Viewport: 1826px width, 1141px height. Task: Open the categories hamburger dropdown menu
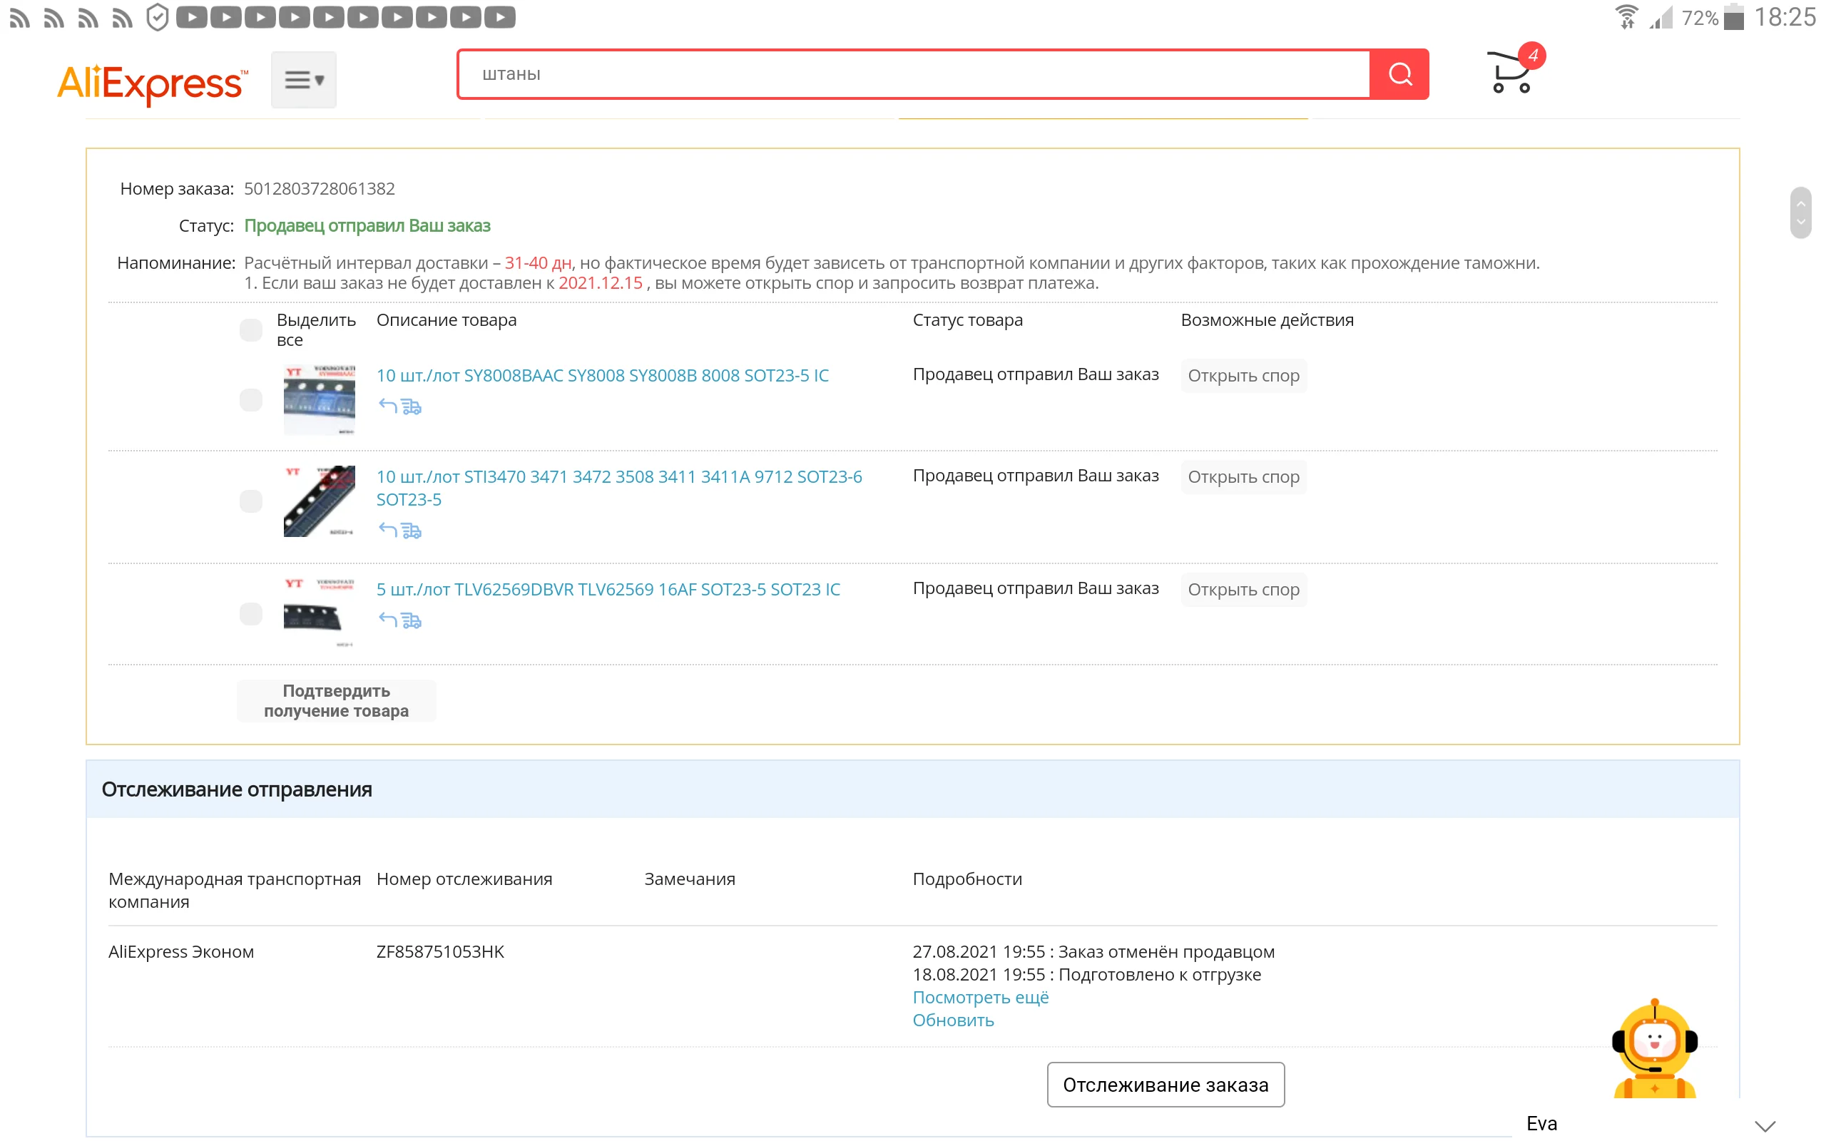tap(303, 79)
